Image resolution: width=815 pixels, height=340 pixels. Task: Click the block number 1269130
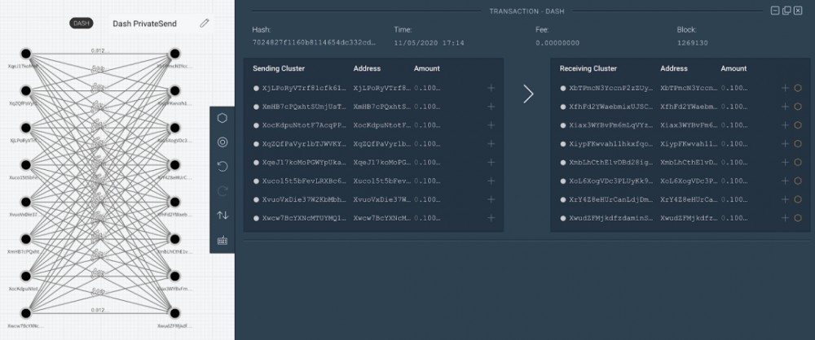point(692,42)
